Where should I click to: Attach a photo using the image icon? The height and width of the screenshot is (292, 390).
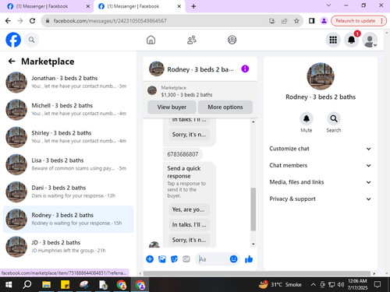(x=162, y=259)
